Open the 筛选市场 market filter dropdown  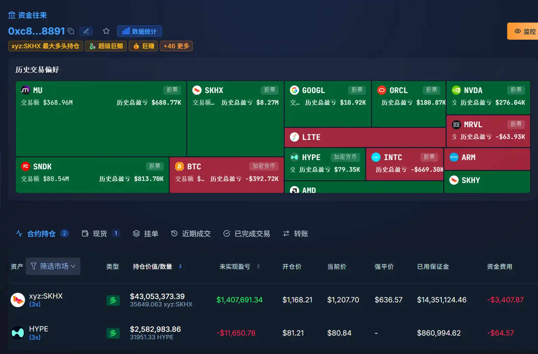coord(53,266)
